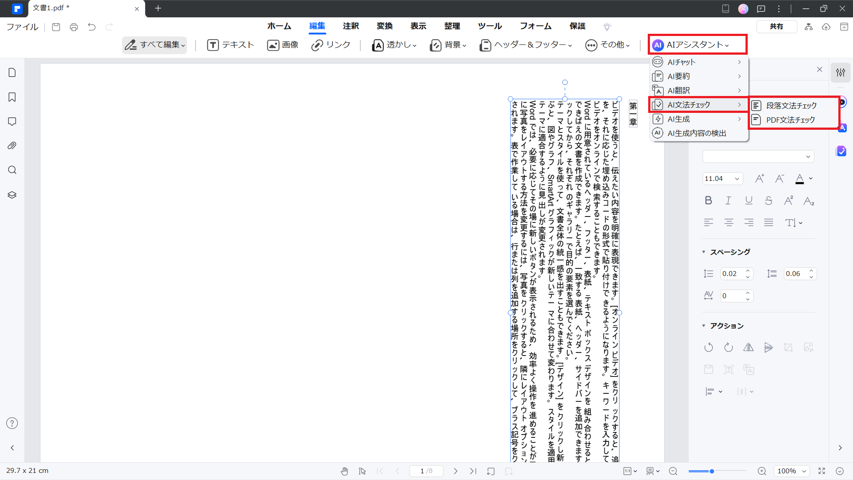
Task: Click the zoom slider handle
Action: point(712,471)
